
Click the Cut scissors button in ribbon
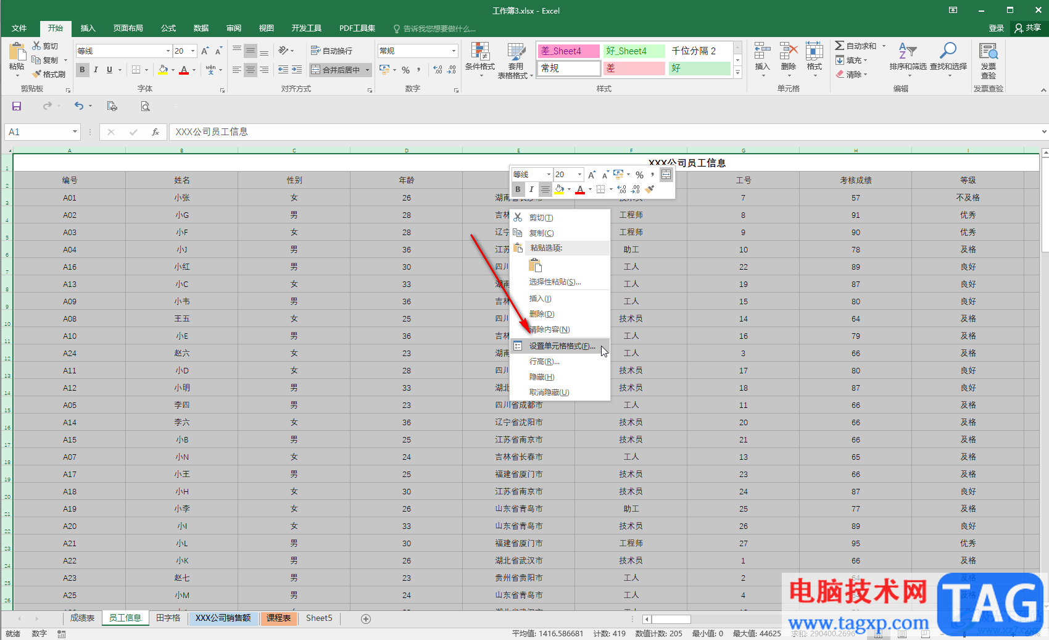coord(45,46)
